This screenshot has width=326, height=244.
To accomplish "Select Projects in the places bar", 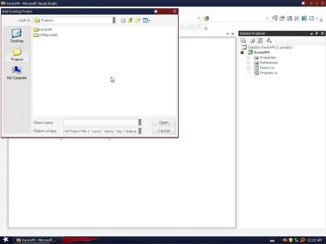I will point(17,54).
